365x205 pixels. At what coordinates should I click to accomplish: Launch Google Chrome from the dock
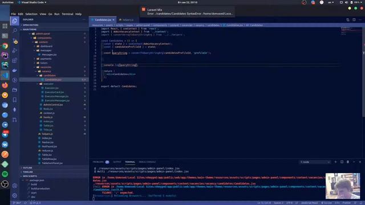coord(5,46)
